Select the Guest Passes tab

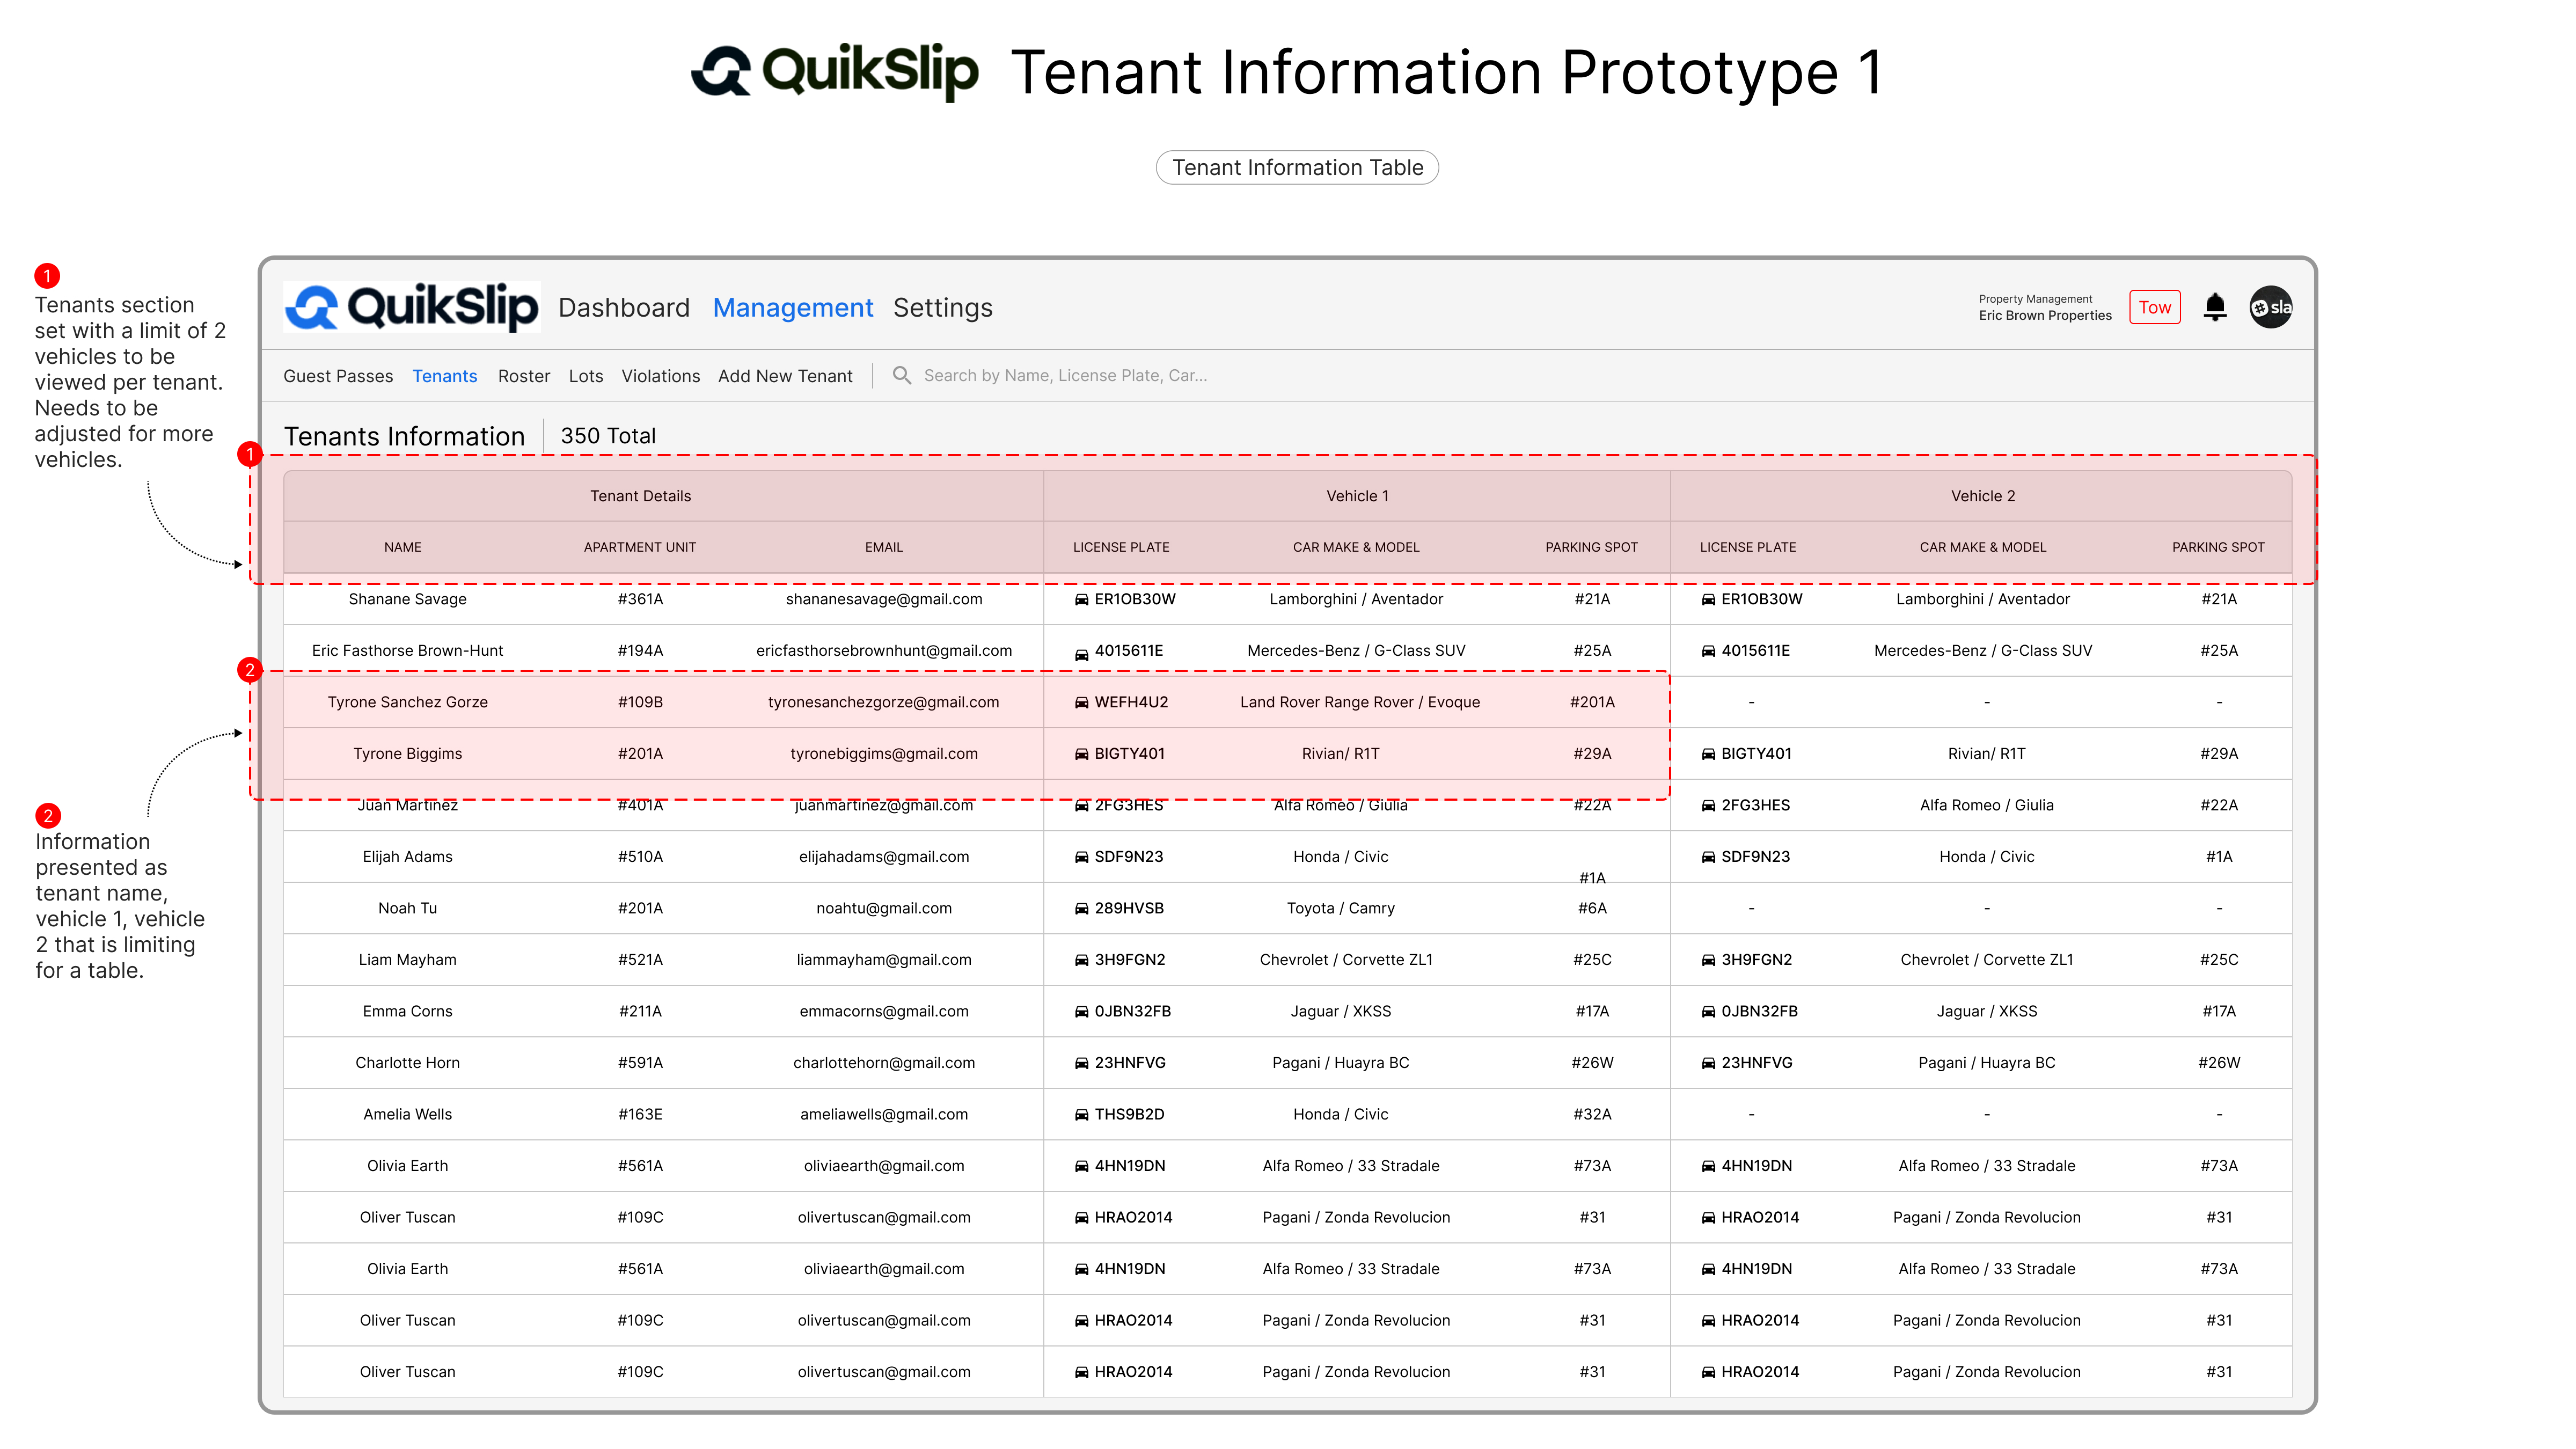click(338, 376)
